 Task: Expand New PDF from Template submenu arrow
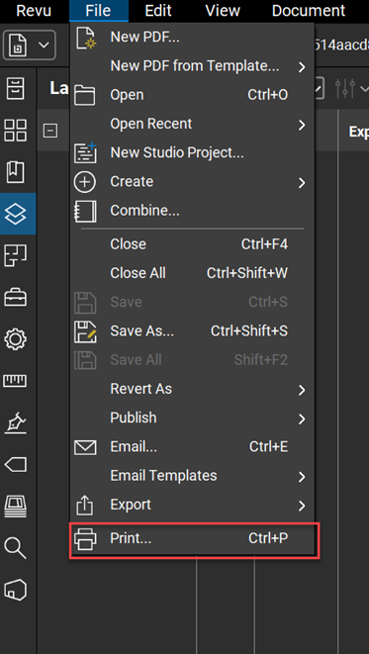coord(302,67)
